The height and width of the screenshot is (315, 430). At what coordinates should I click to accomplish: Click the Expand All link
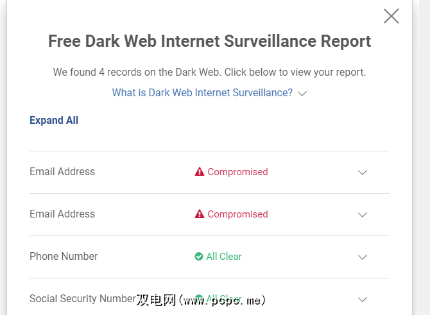coord(54,121)
